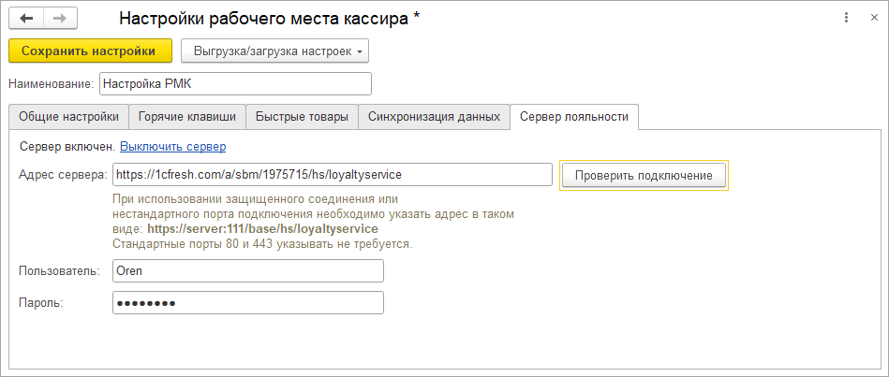Click the Сохранить настройки button
This screenshot has width=889, height=377.
(90, 51)
